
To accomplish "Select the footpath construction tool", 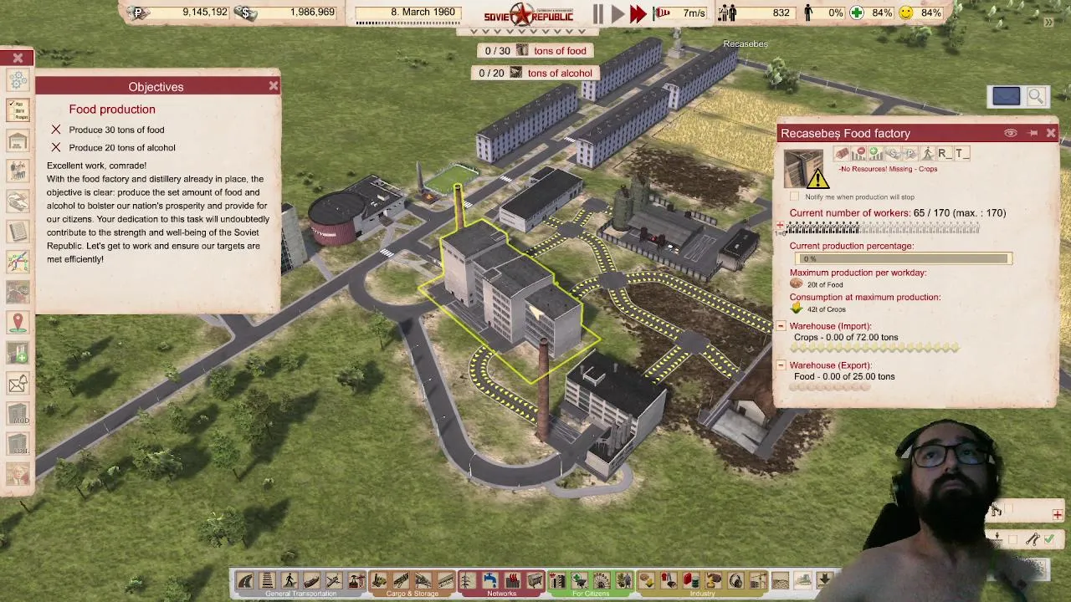I will click(290, 579).
